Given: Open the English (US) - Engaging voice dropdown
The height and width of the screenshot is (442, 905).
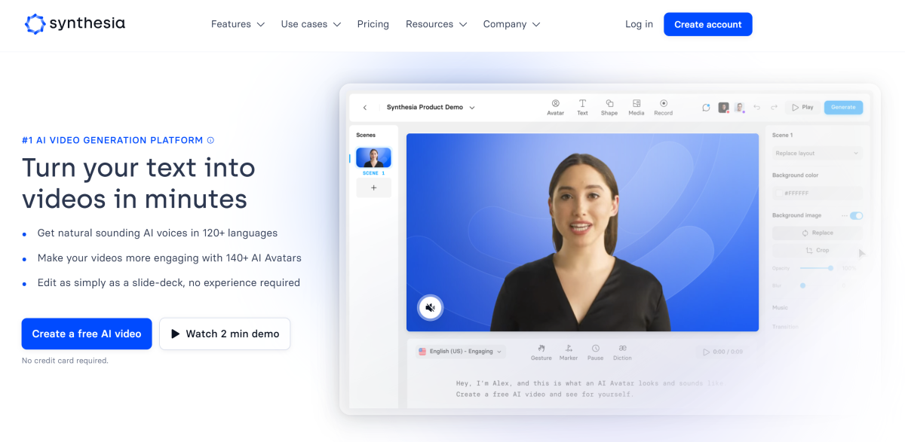Looking at the screenshot, I should pos(459,352).
